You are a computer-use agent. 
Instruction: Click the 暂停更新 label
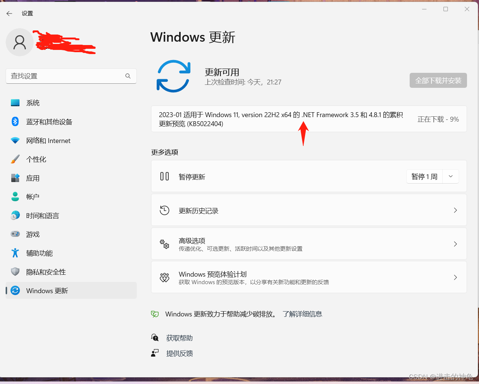[192, 177]
